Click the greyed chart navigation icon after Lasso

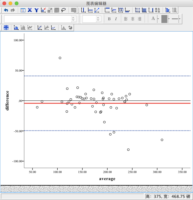click(74, 10)
